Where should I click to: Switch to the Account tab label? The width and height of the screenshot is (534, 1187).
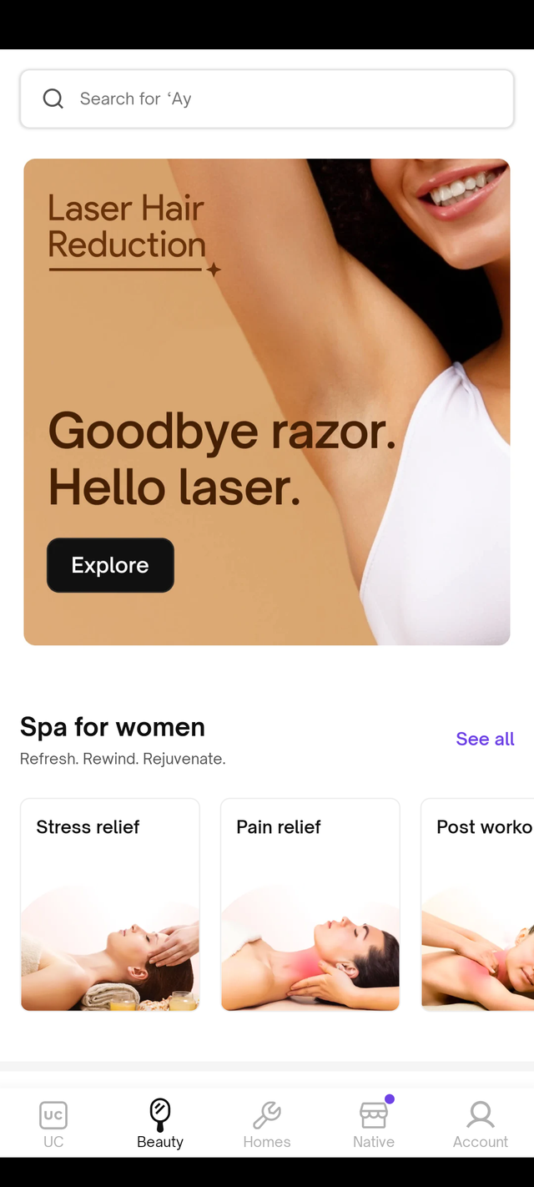481,1142
